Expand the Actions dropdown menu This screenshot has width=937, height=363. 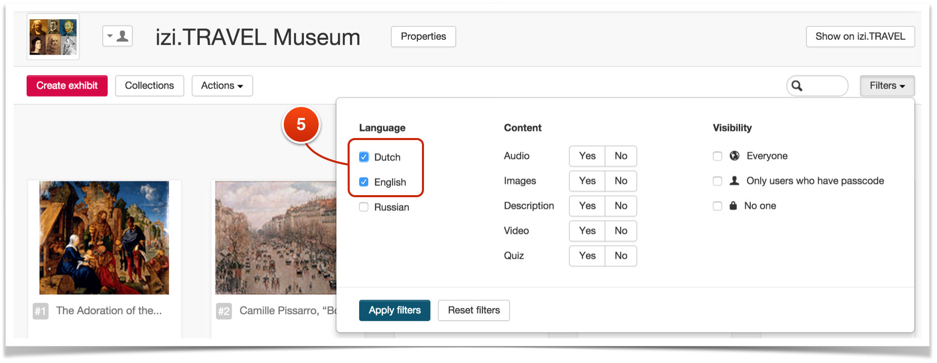point(222,86)
